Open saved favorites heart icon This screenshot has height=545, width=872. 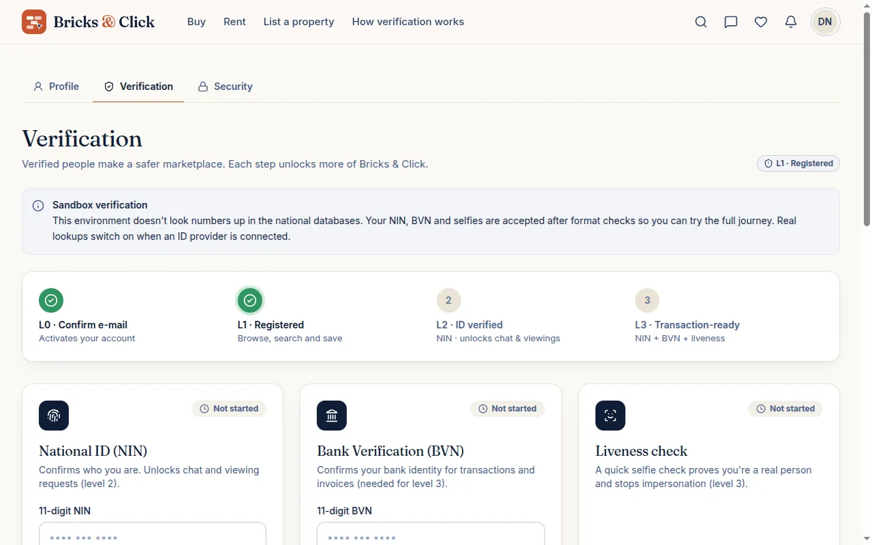click(761, 22)
